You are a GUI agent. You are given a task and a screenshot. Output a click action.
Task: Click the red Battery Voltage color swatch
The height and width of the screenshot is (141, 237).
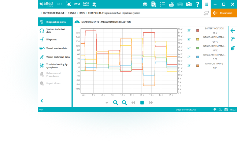[197, 30]
